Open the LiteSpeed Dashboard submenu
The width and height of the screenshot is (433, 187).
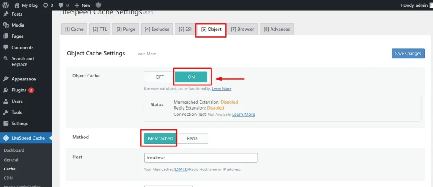[14, 151]
